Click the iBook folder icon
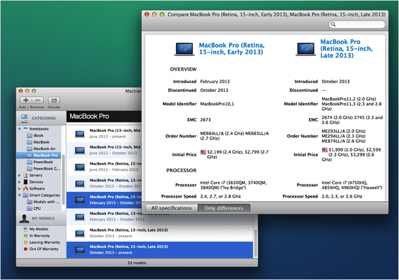The height and width of the screenshot is (280, 399). pyautogui.click(x=30, y=135)
